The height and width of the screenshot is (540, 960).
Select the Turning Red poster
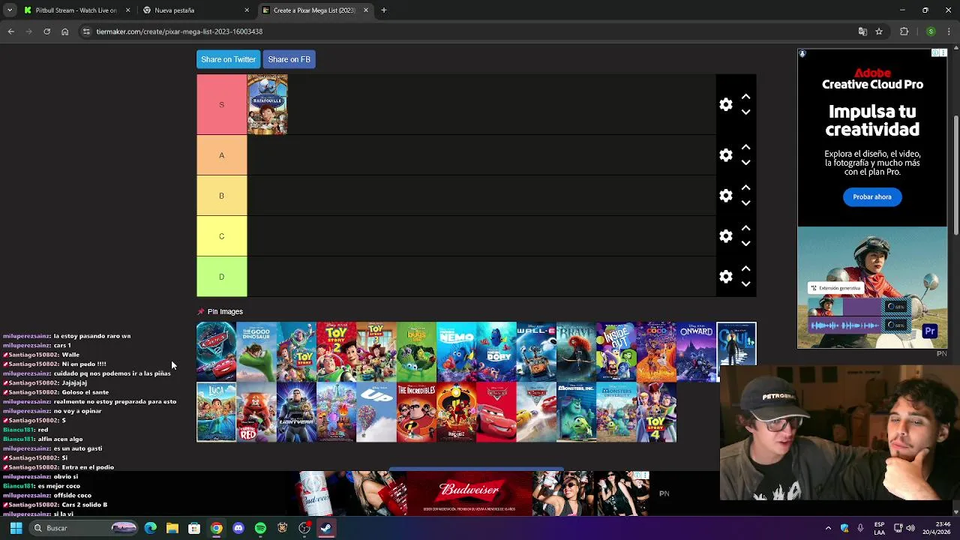[256, 412]
